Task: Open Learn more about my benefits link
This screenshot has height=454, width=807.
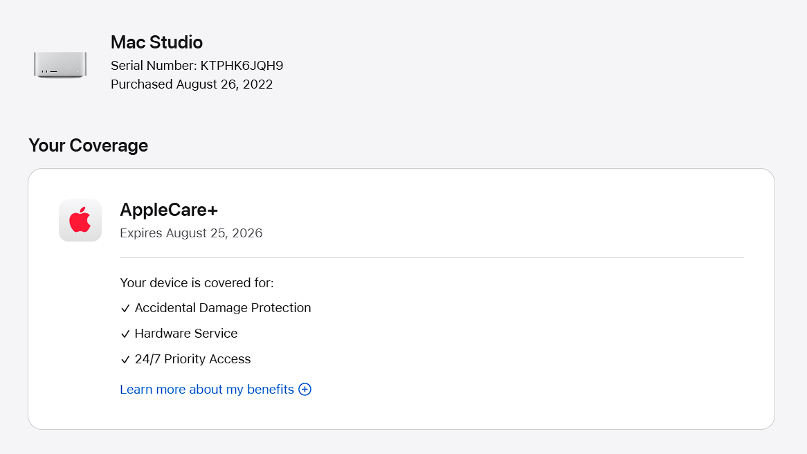Action: 207,389
